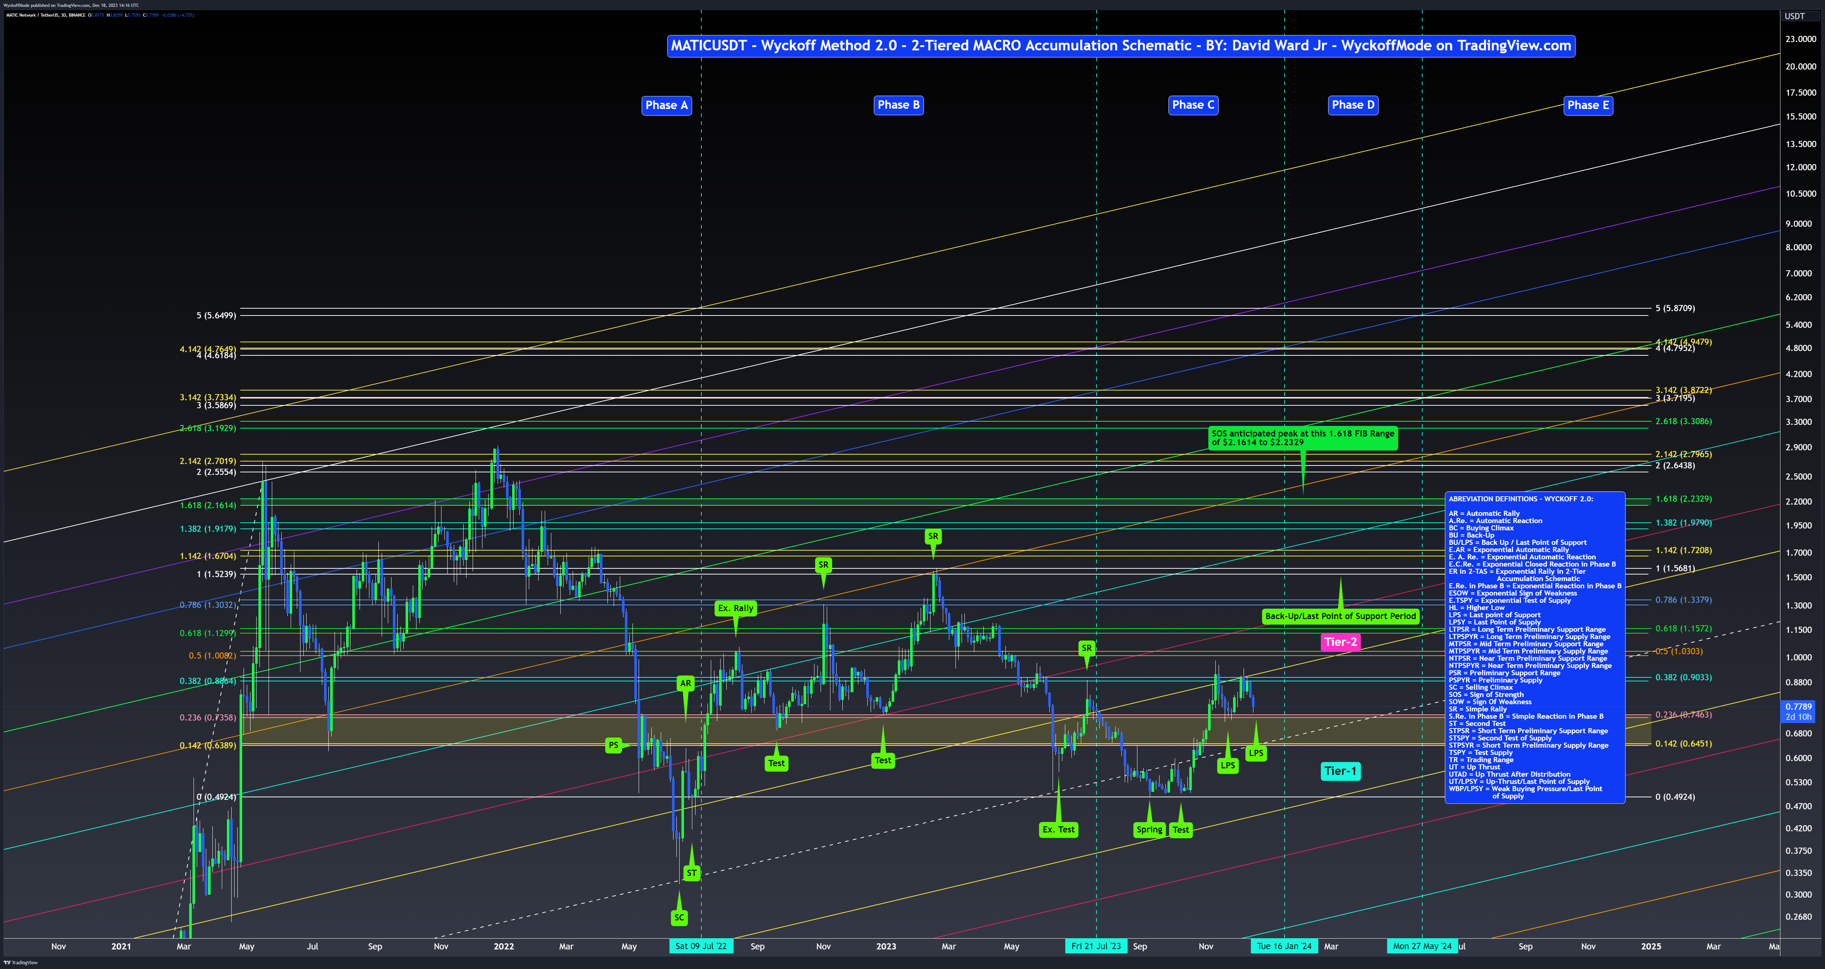Click the left Fib label 2.618 (3.1929)
Viewport: 1825px width, 969px height.
tap(208, 428)
